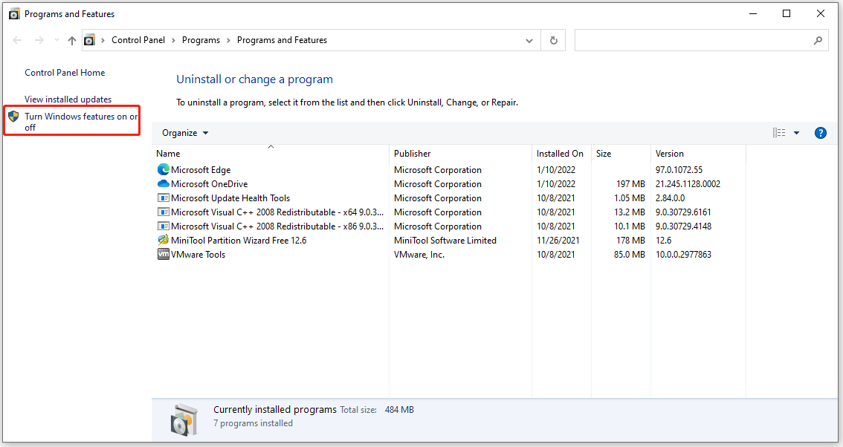The width and height of the screenshot is (843, 447).
Task: Click version 10.0.0.2977863 cell
Action: 683,255
